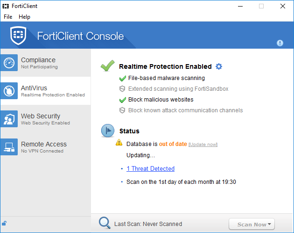Open Web Security sidebar icon

[9, 119]
